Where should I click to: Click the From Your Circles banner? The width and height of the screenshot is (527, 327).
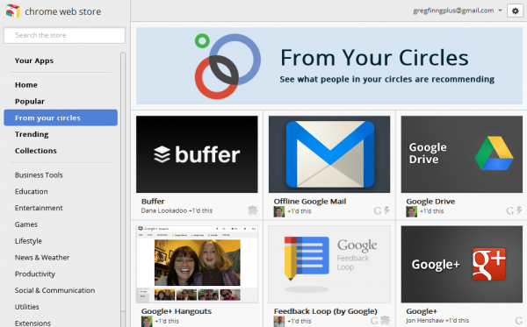coord(329,66)
